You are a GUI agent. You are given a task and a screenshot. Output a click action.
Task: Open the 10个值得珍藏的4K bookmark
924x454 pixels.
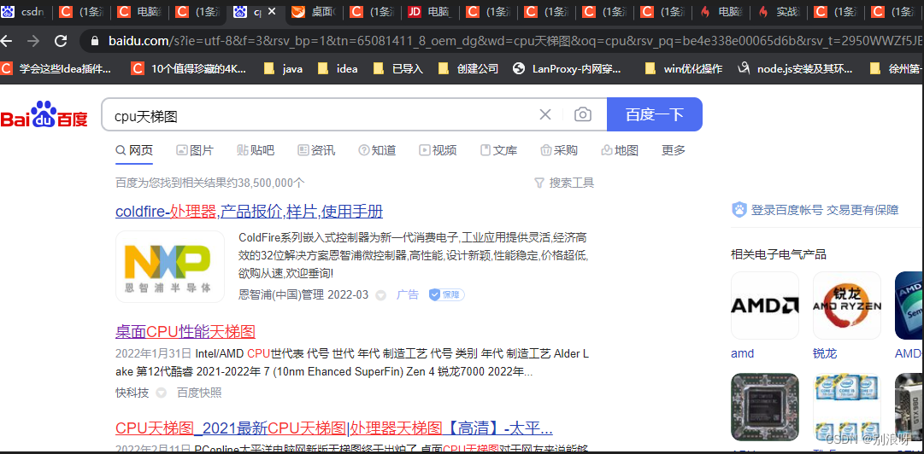[189, 69]
